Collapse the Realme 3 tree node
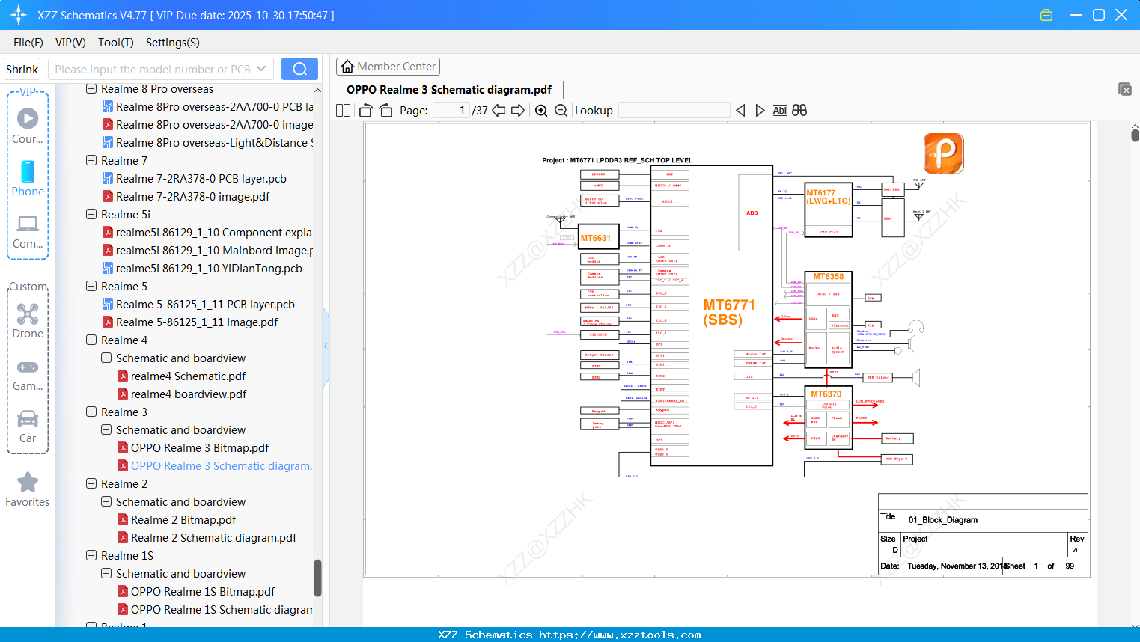Screen dimensions: 1140x642 click(91, 412)
